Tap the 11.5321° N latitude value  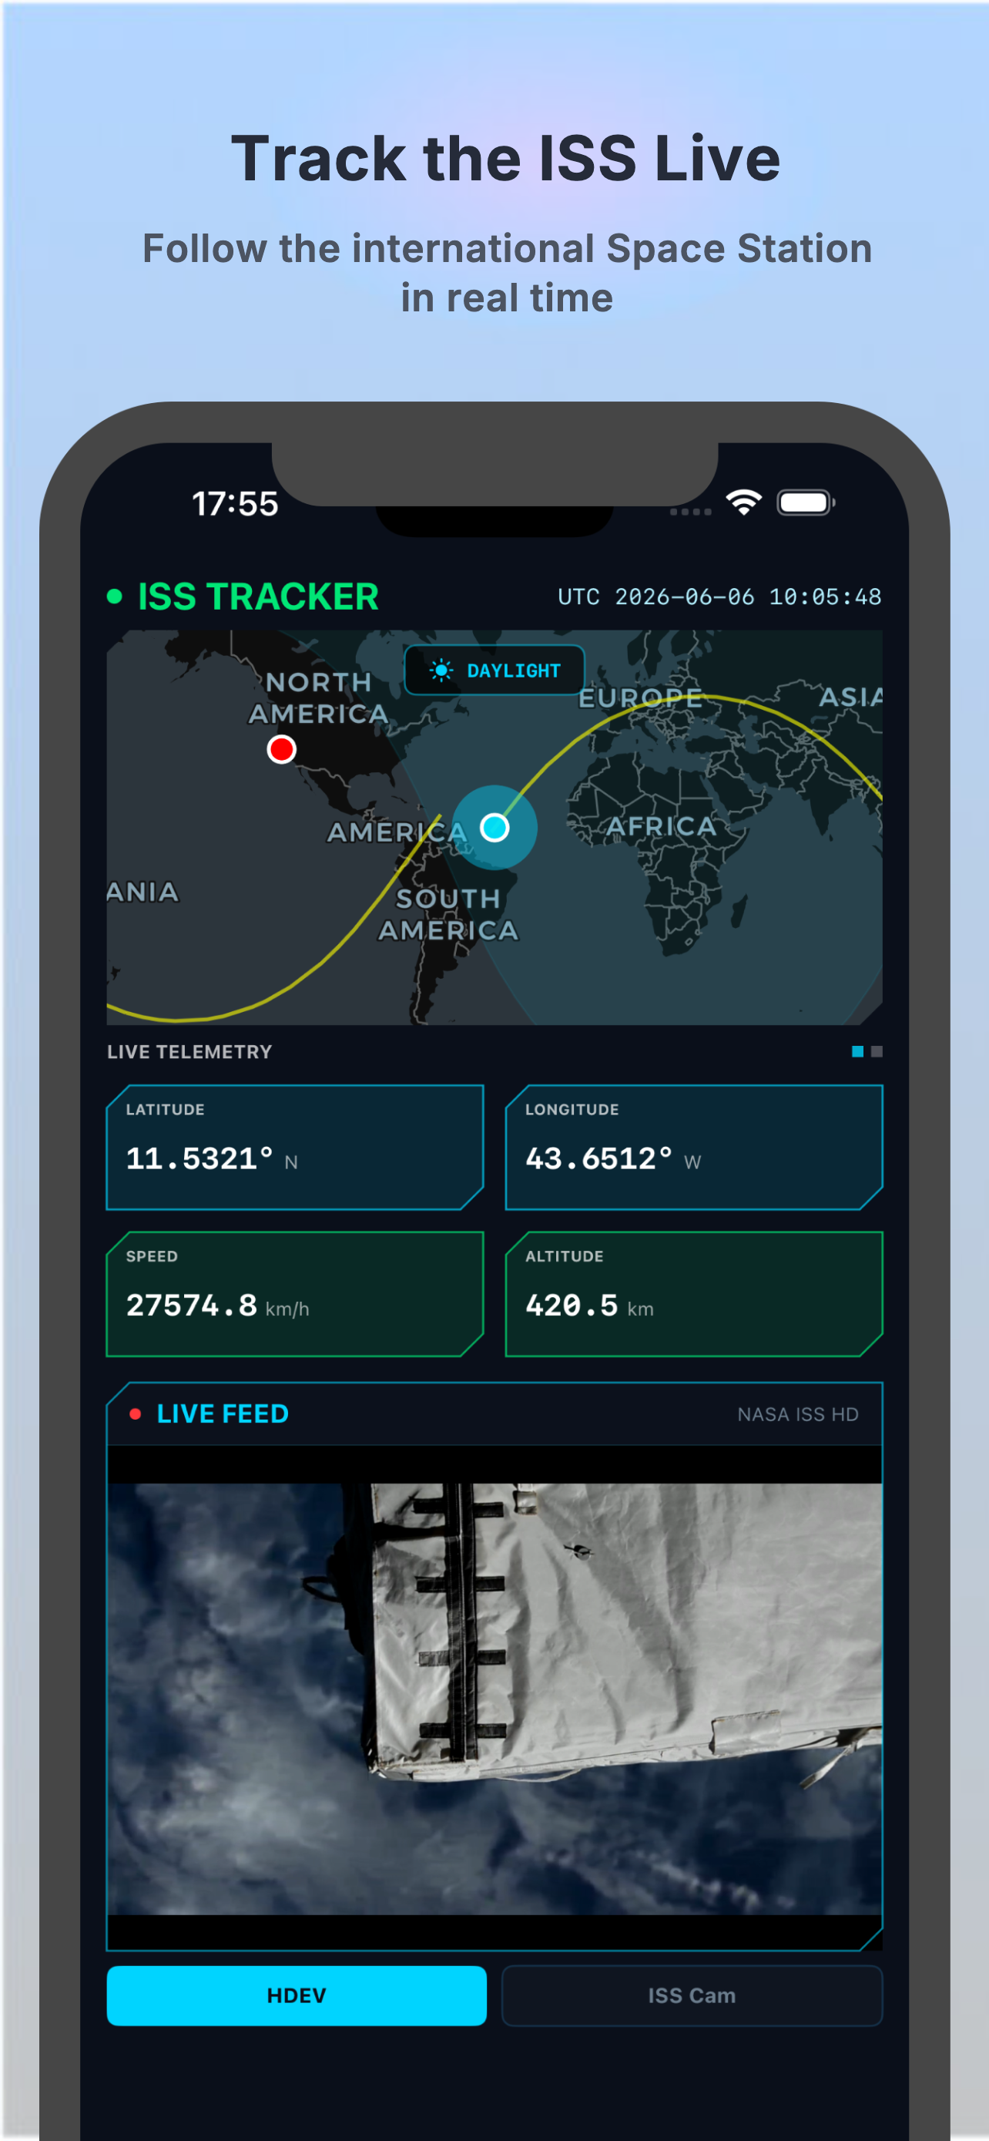(x=212, y=1158)
